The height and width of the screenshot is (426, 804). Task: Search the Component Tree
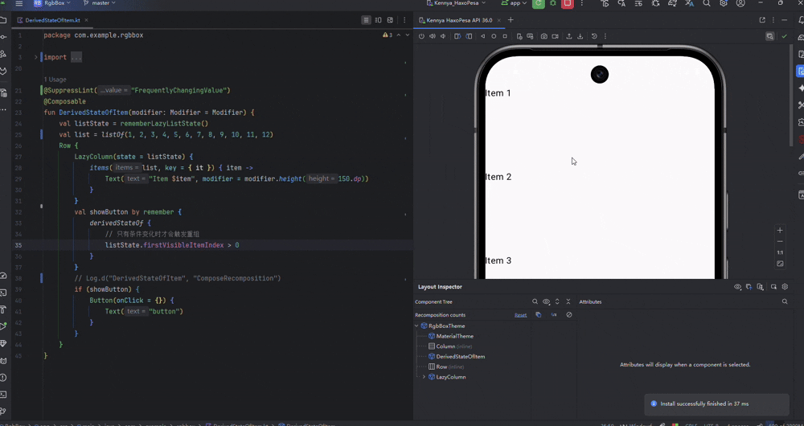click(535, 302)
